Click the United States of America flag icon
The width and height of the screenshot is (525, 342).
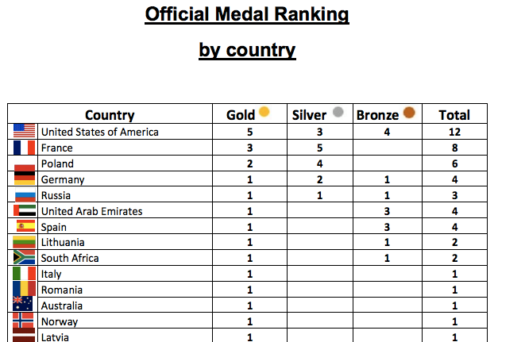point(24,131)
